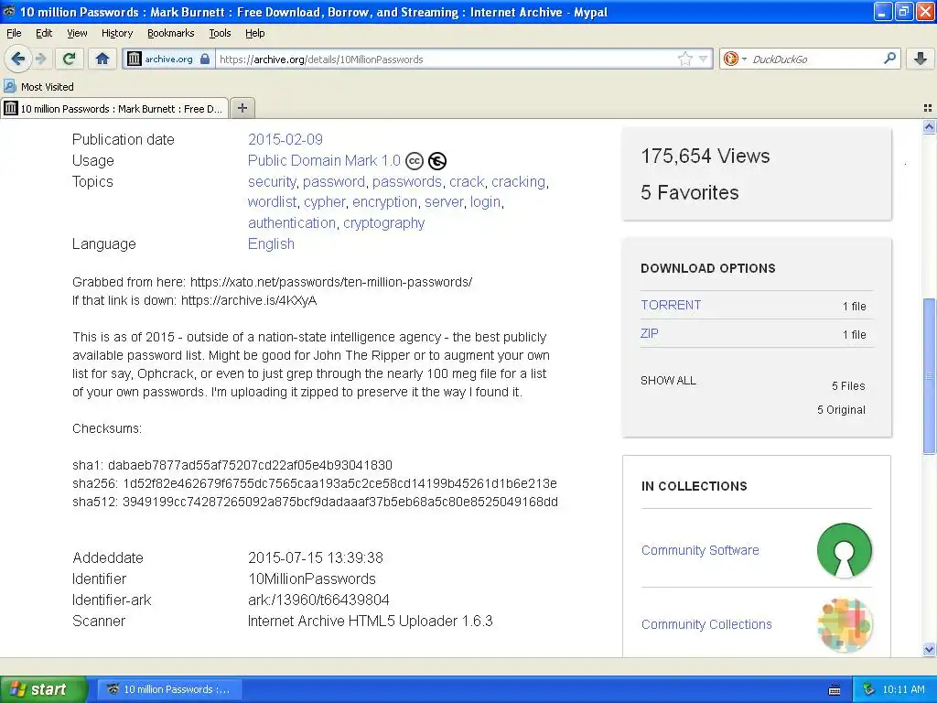
Task: Click the Community Collections colorful thumbnail
Action: pyautogui.click(x=844, y=624)
